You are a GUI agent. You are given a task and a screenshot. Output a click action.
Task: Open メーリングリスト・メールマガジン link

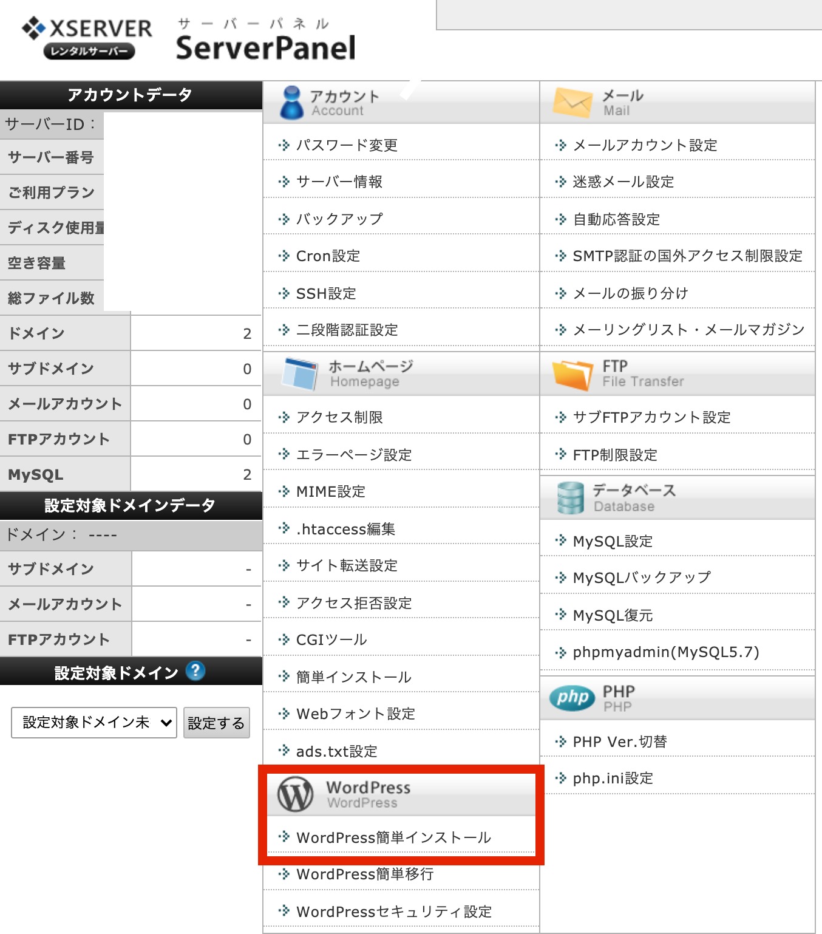pos(689,330)
